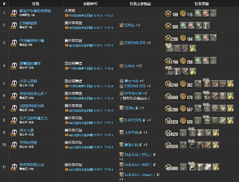Viewport: 239px width, 182px height.
Task: Click the gold pouch icon in row 8
Action: pyautogui.click(x=230, y=121)
